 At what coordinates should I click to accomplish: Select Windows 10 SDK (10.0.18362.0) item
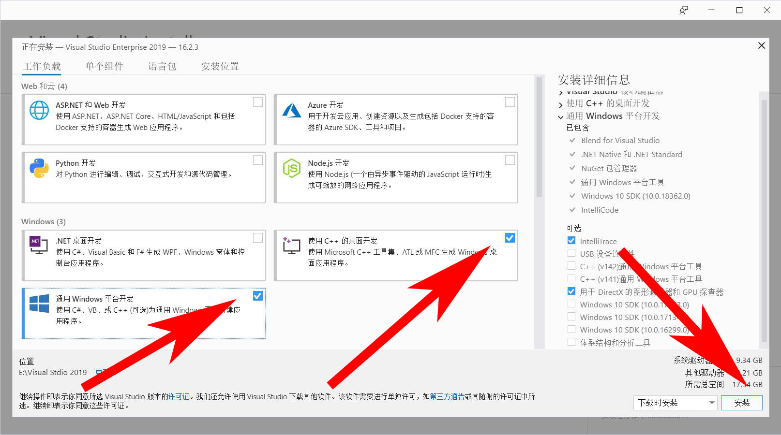(636, 196)
